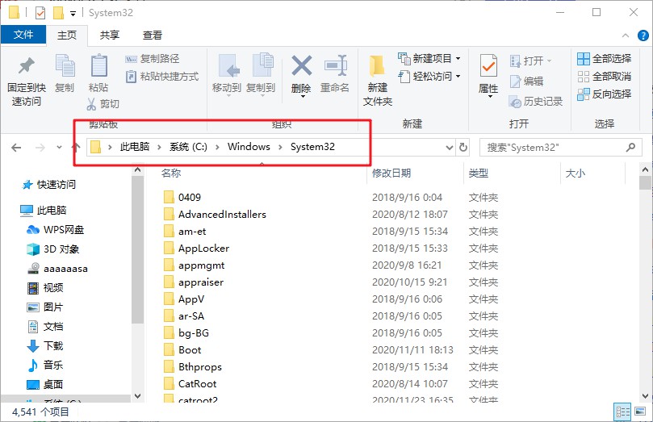Select 此电脑 in the navigation pane
This screenshot has width=653, height=422.
[x=44, y=210]
